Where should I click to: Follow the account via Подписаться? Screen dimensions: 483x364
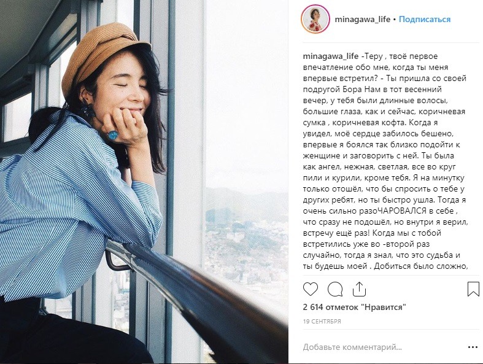425,20
